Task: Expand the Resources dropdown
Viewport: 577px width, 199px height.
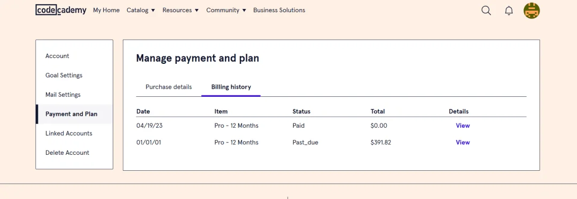Action: pos(181,10)
